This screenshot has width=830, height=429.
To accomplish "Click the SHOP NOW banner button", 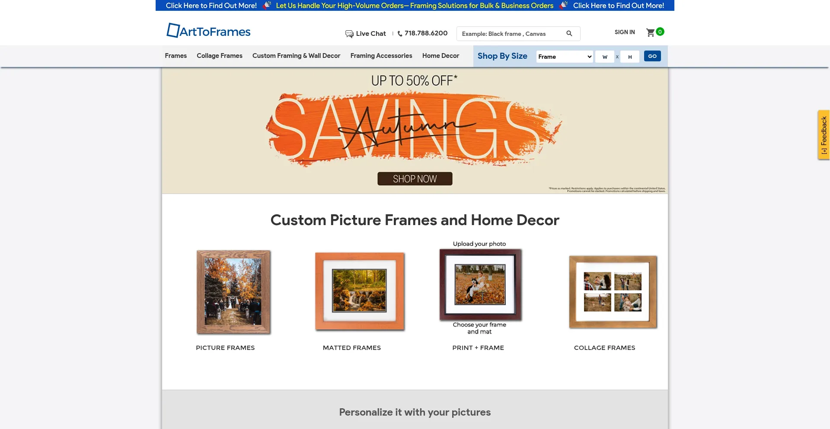I will pos(415,179).
